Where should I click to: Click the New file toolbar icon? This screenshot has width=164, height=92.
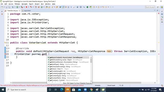pos(2,7)
